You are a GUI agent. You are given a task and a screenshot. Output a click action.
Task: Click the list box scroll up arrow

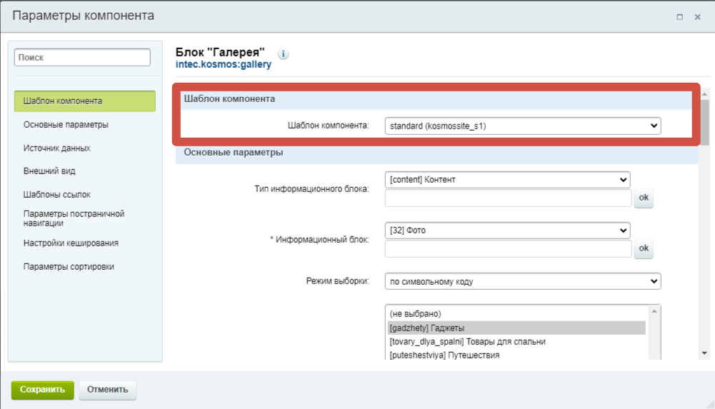click(x=654, y=311)
